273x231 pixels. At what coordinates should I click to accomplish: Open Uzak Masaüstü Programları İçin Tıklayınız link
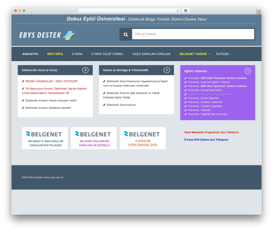coord(211,132)
